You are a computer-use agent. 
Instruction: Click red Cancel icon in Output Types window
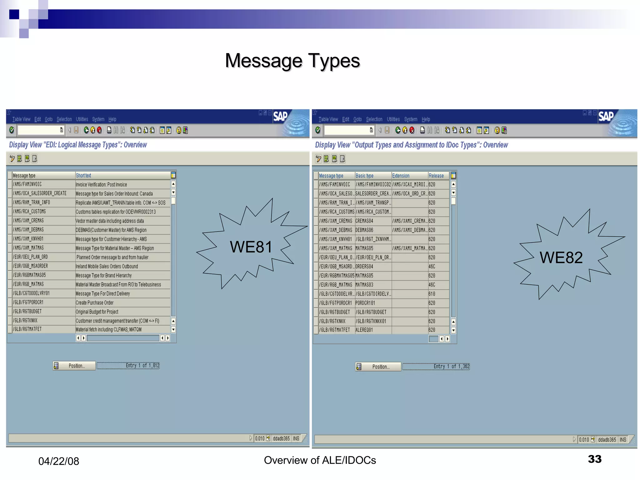(412, 130)
